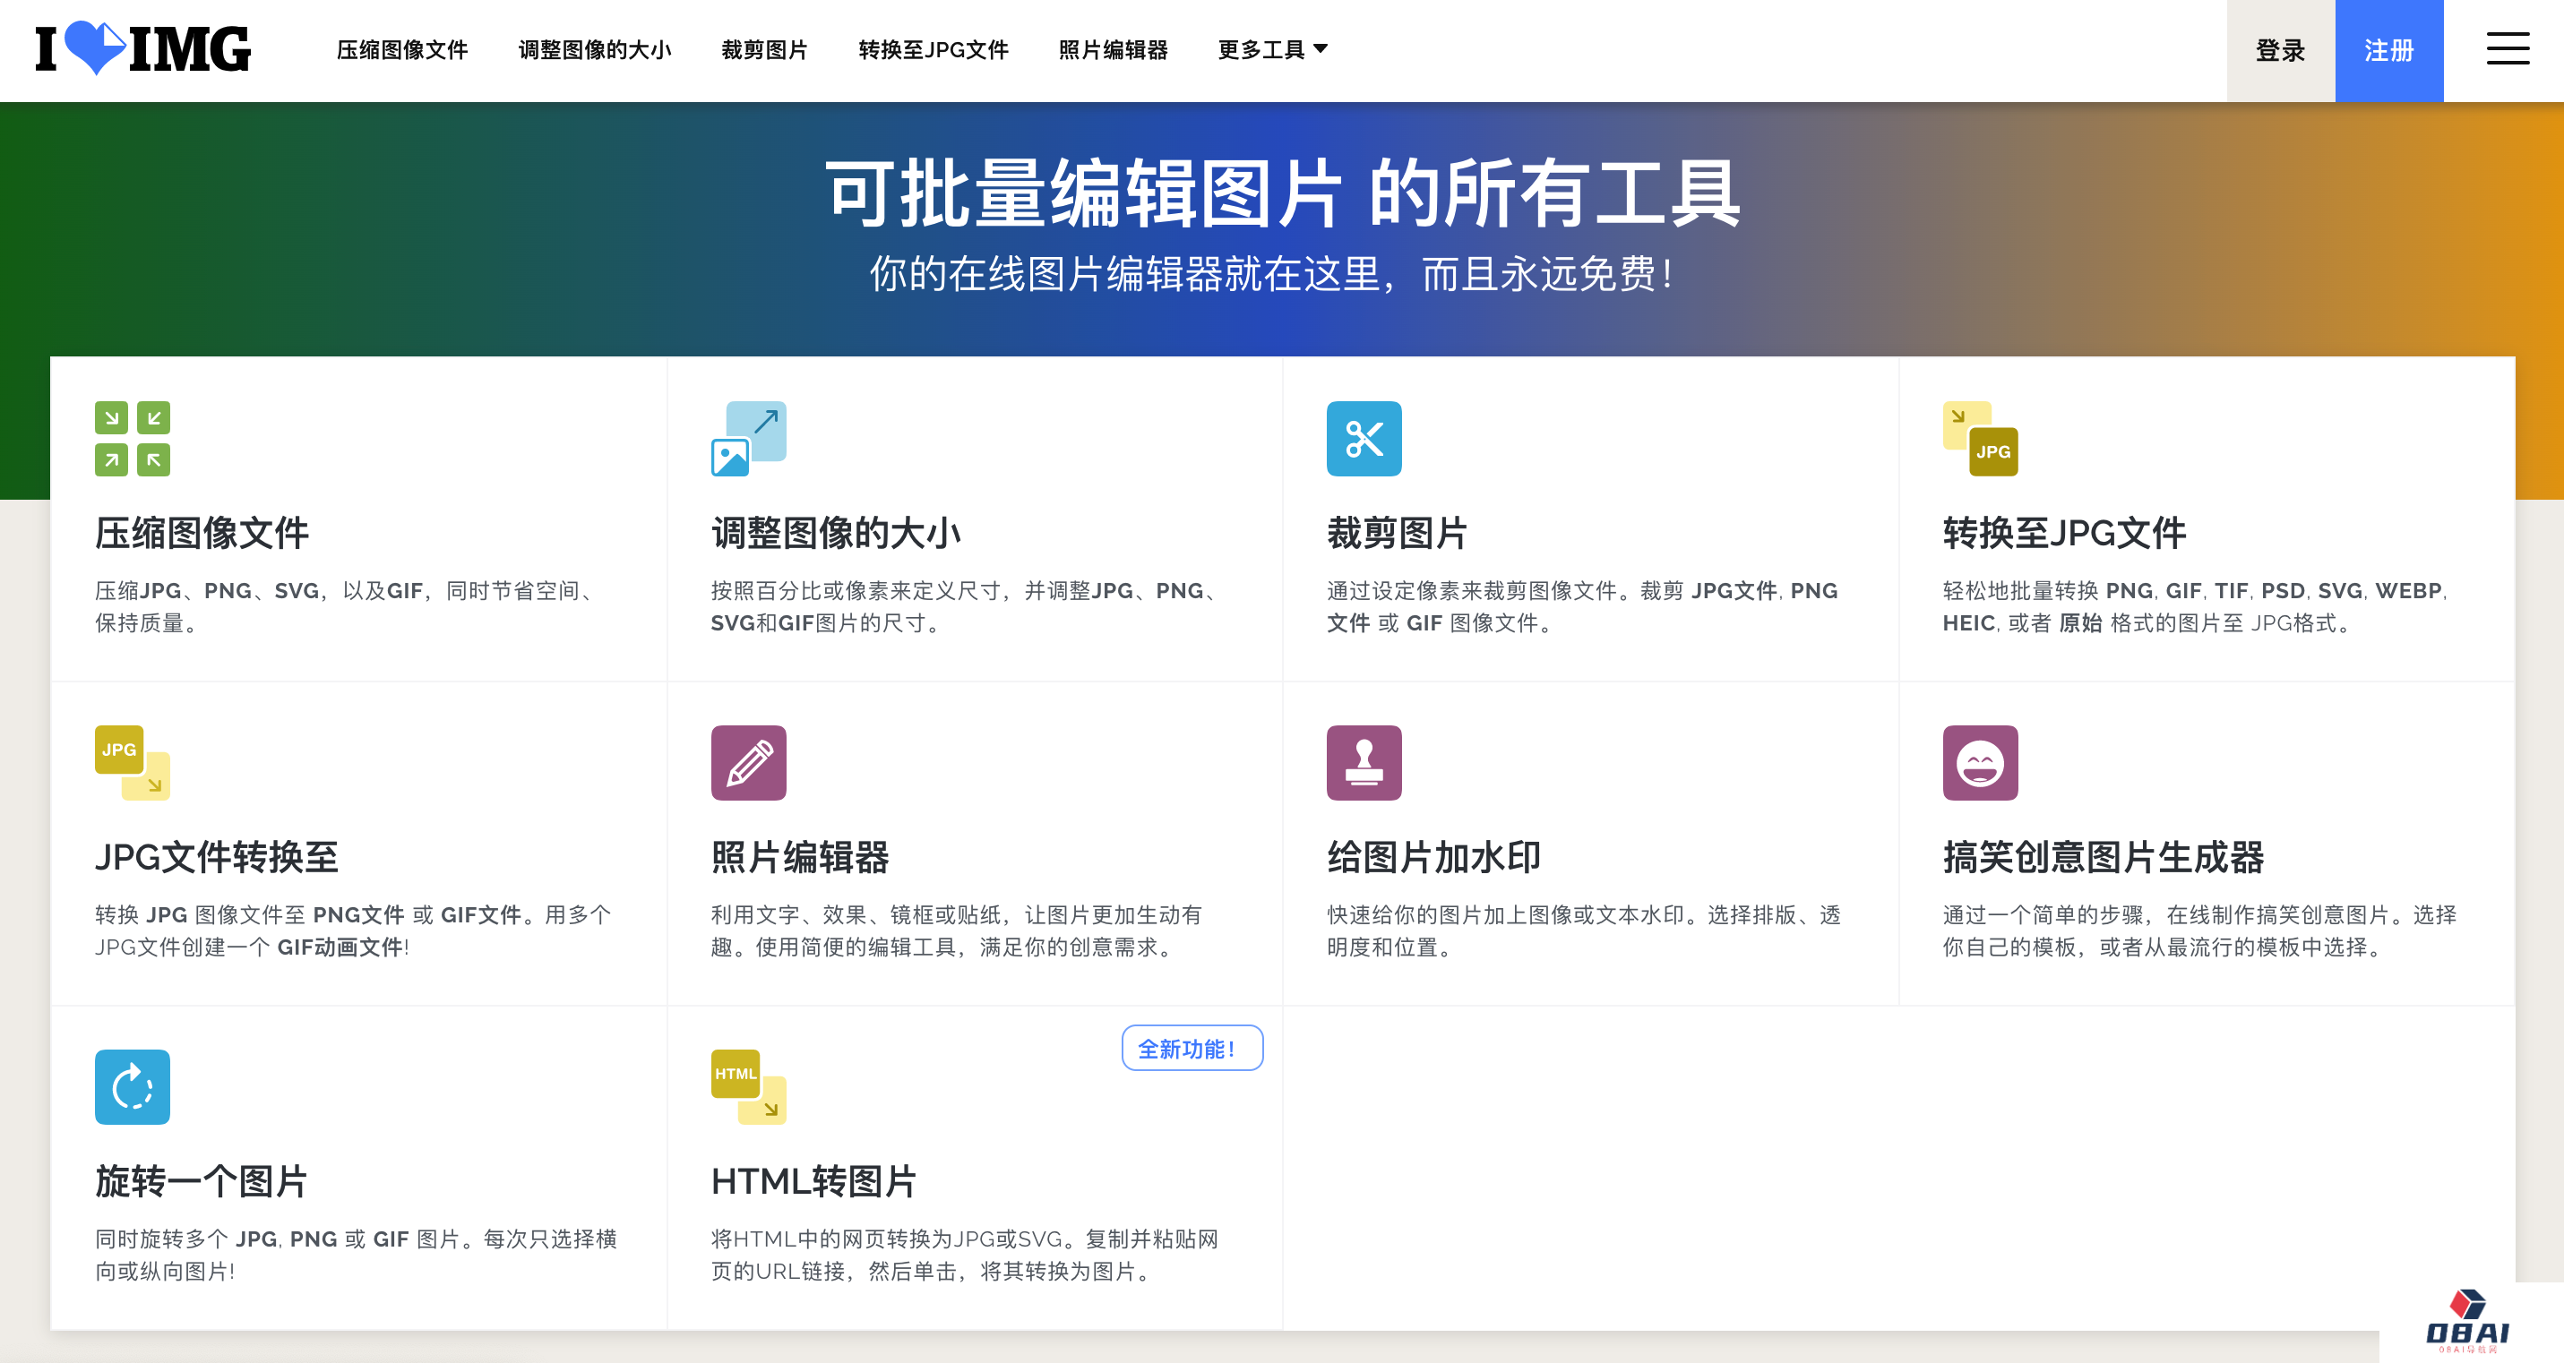Open the 给图片加水印 card title
The image size is (2564, 1363).
(1433, 857)
